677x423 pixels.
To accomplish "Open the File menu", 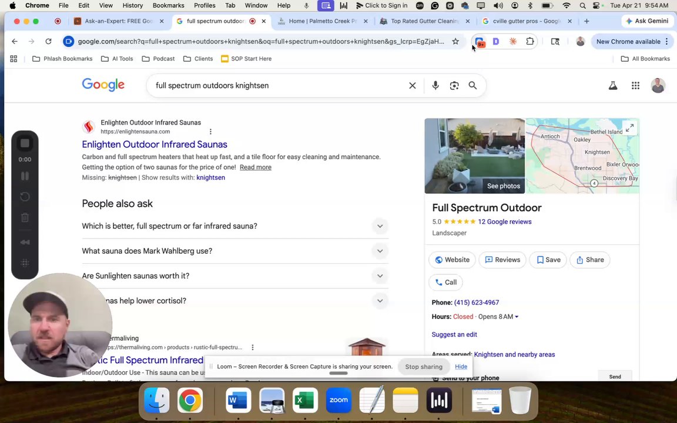I will pos(63,6).
